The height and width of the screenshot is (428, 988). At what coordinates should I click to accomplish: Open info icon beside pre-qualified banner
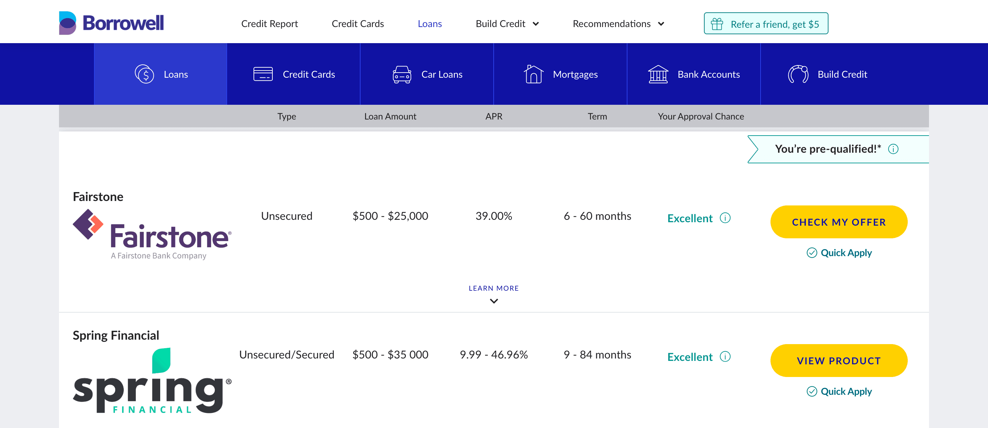pos(893,149)
